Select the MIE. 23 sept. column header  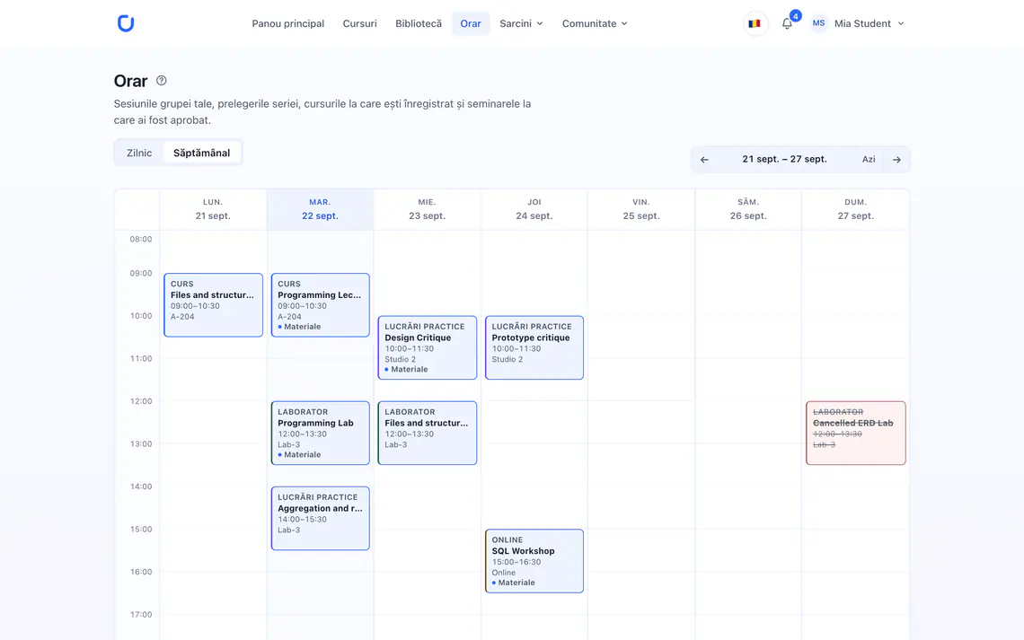pos(427,209)
